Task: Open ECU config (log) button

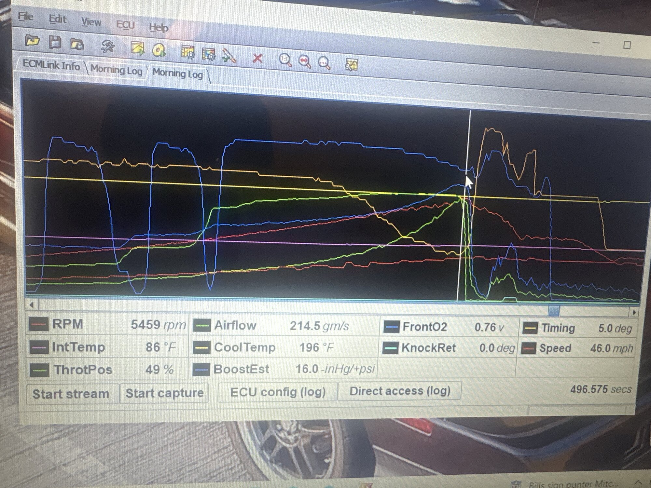Action: [x=278, y=392]
